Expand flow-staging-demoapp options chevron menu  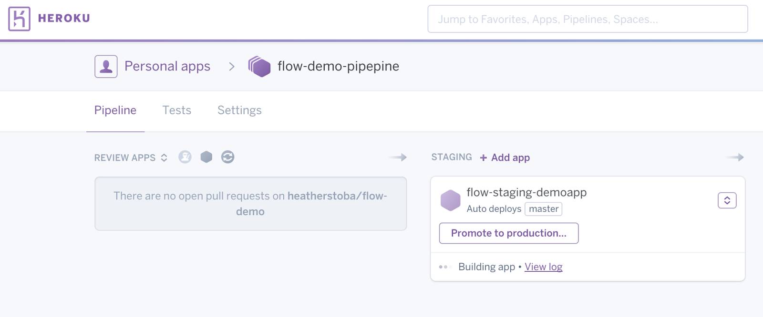(727, 200)
